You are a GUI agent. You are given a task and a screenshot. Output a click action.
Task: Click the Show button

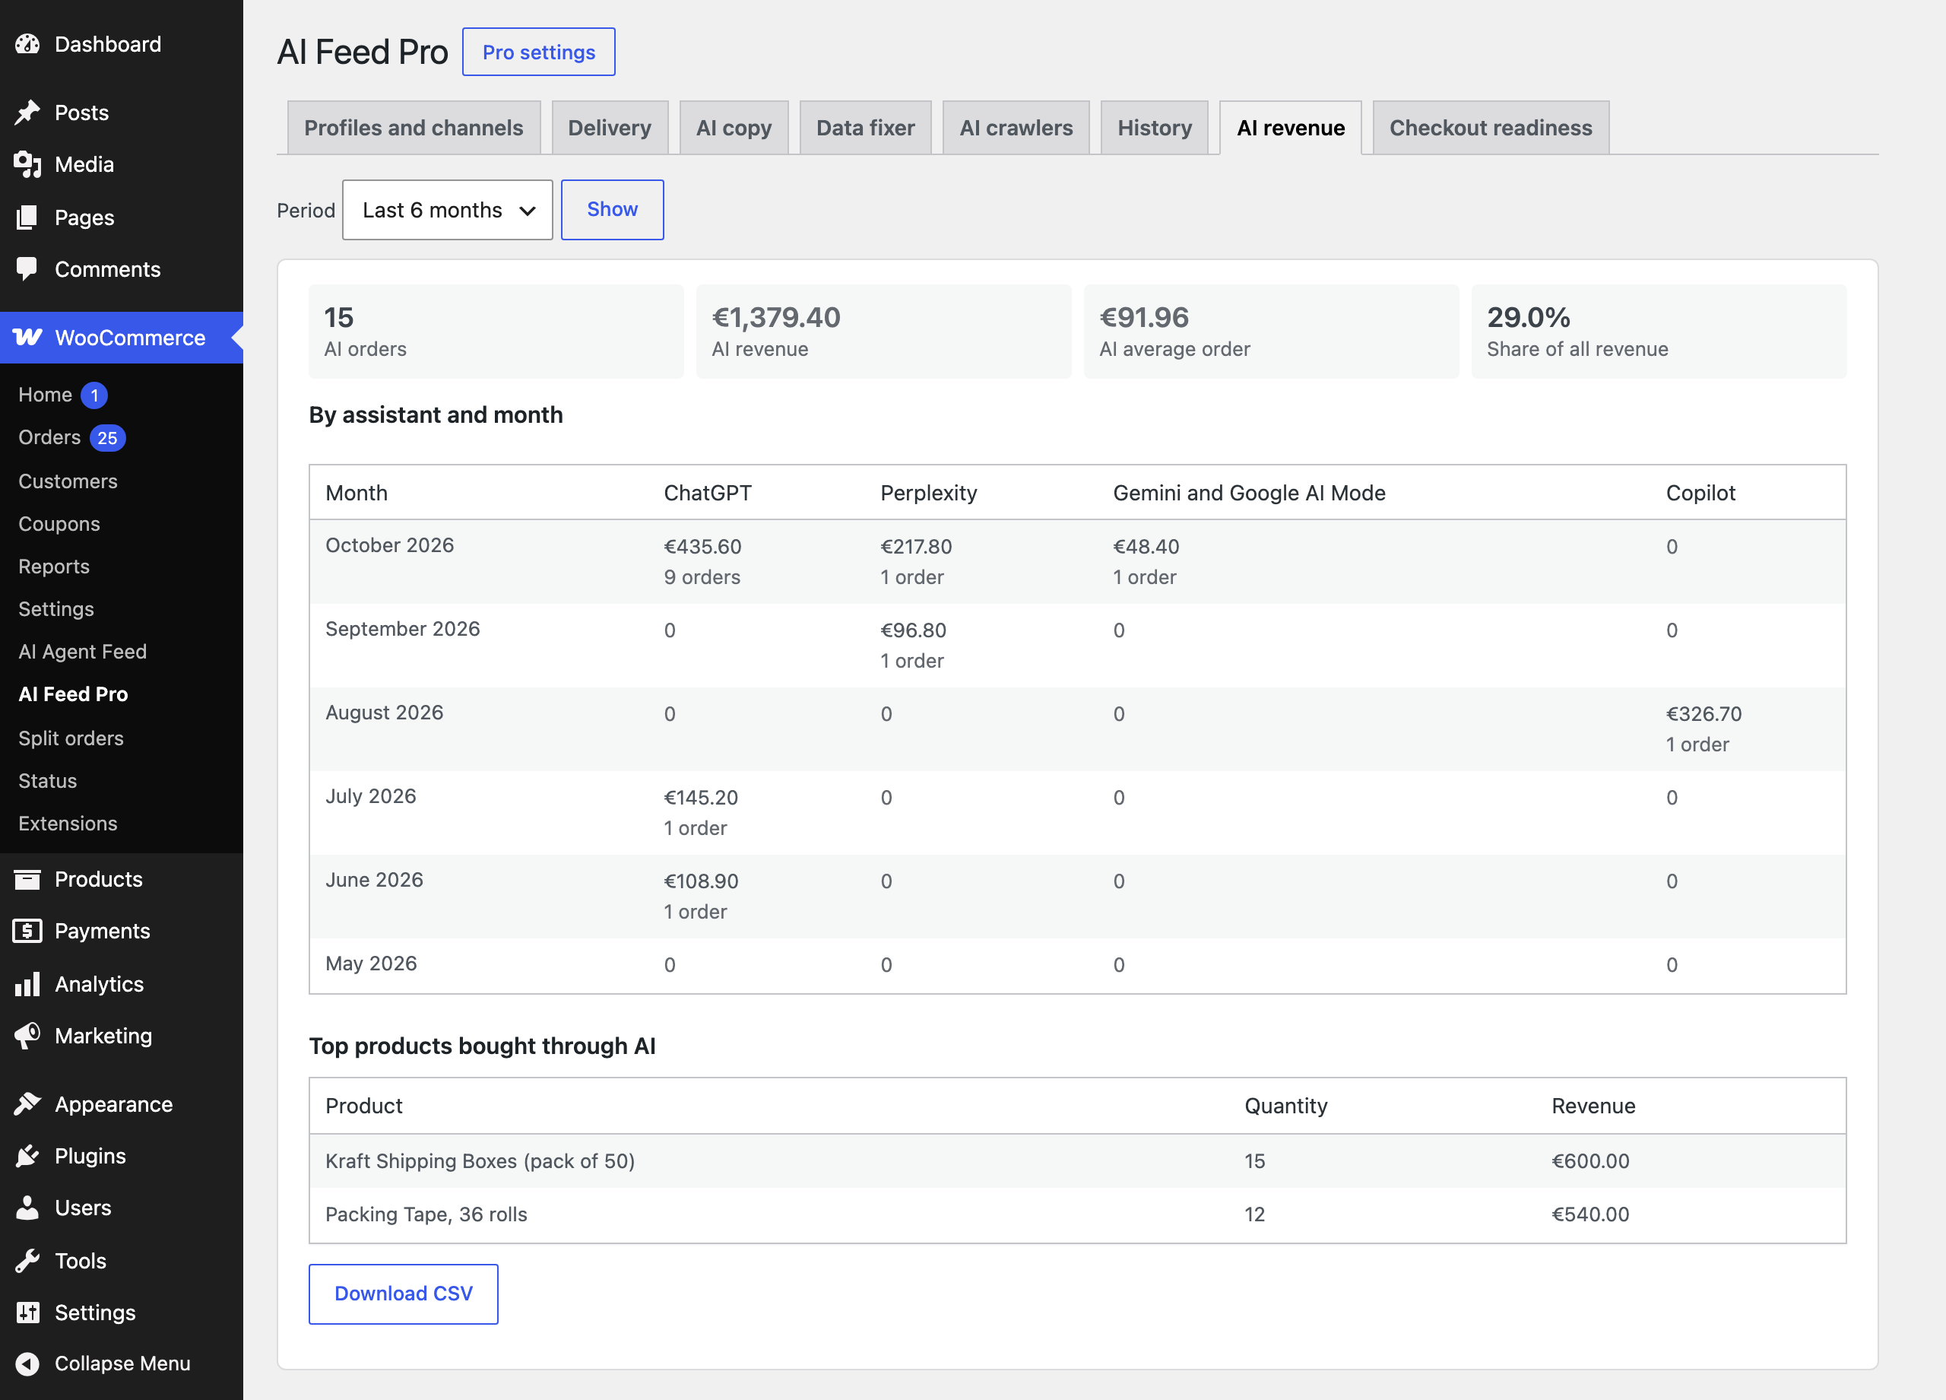point(613,209)
